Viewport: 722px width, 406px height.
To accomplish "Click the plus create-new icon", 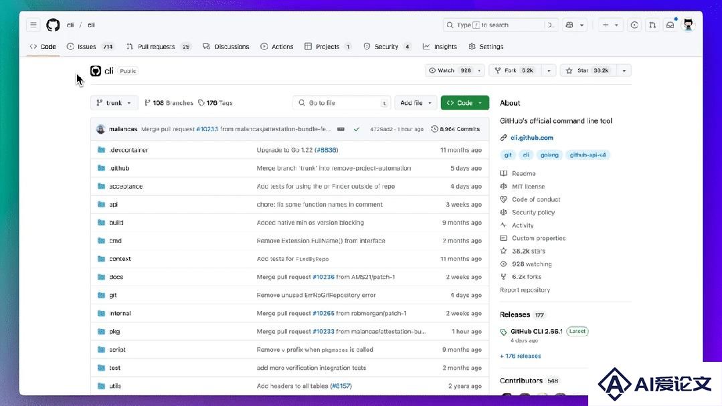I will 606,25.
